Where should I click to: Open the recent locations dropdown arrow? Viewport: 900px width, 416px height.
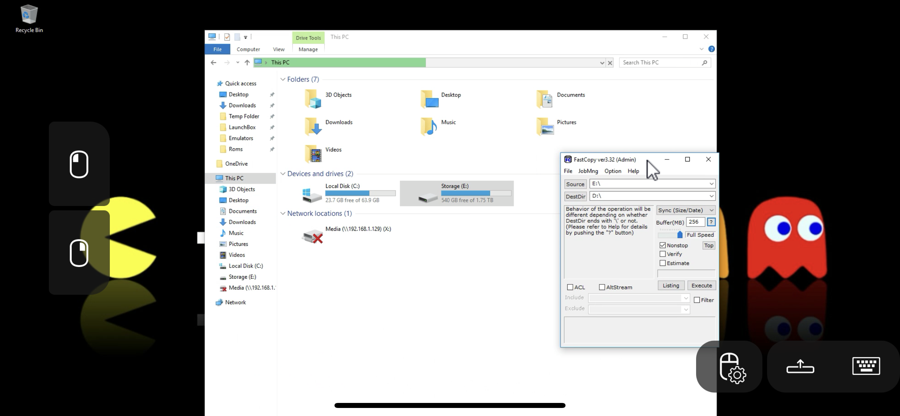(238, 63)
